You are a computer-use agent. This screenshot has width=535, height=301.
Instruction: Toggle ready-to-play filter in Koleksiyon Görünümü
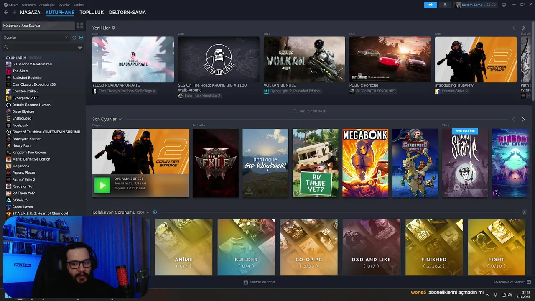pos(155,212)
